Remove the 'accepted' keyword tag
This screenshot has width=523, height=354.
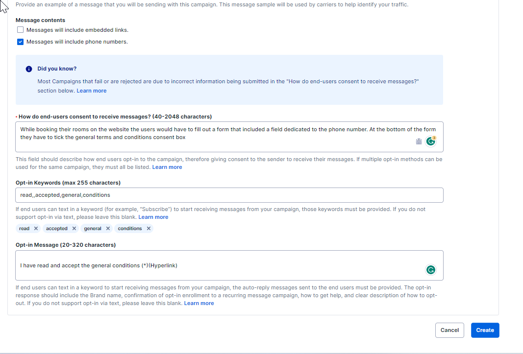(x=74, y=229)
